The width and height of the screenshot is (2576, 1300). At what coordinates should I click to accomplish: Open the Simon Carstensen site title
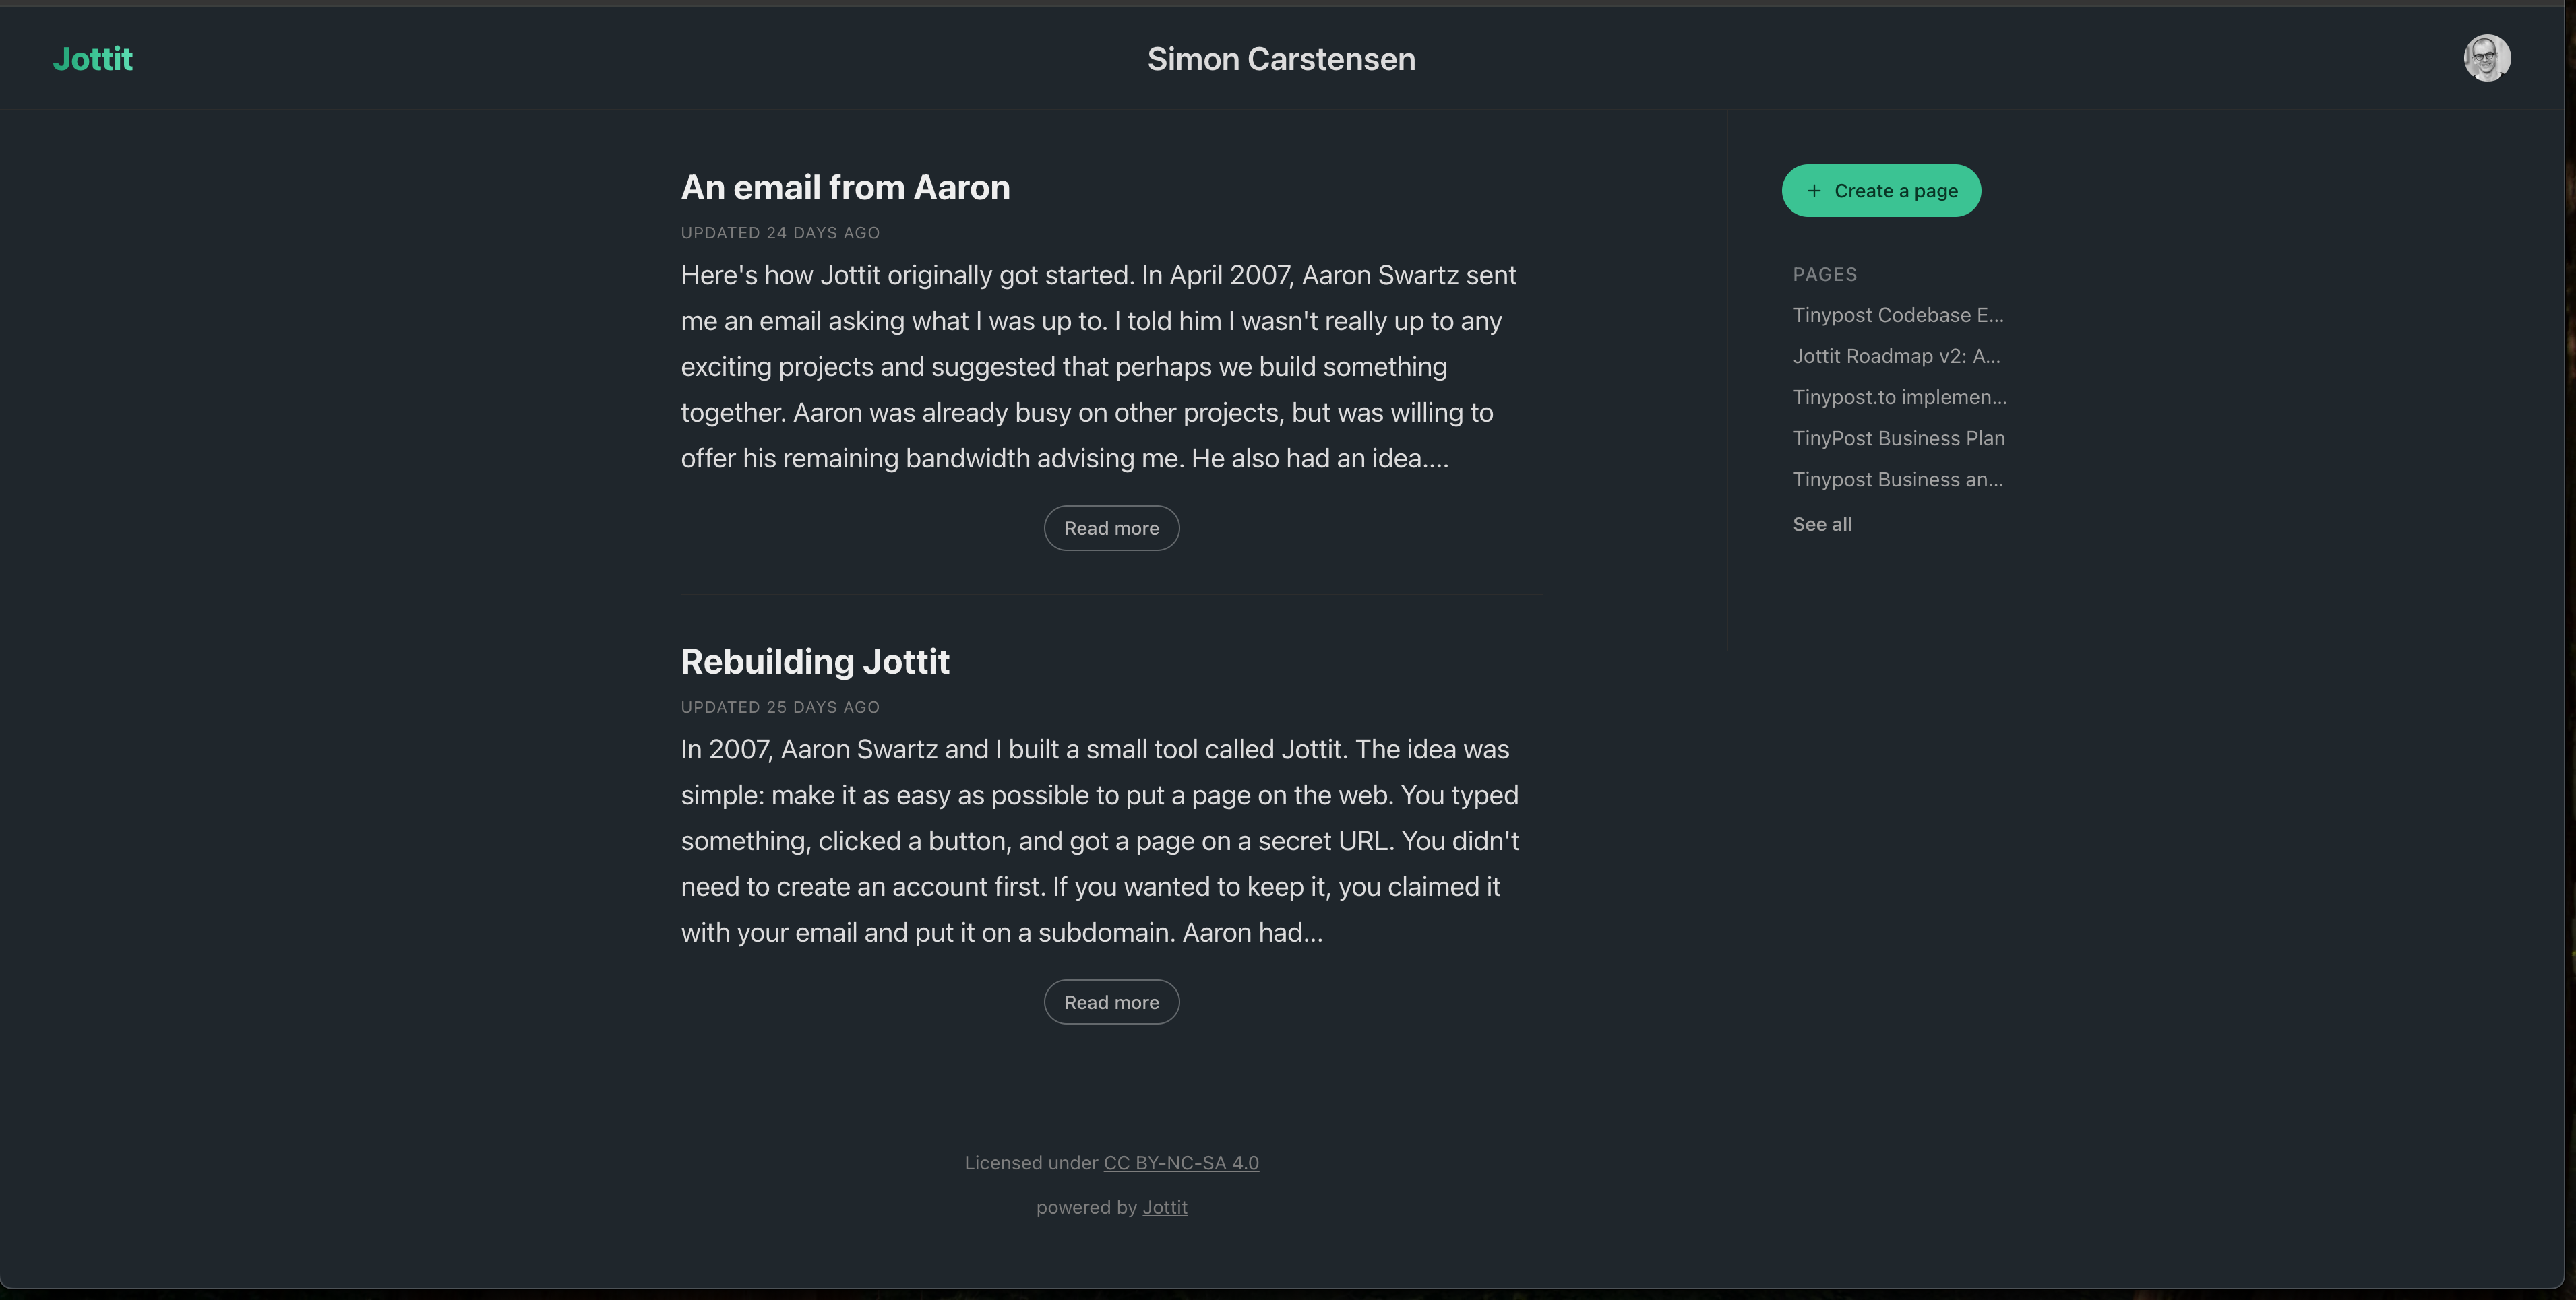click(x=1280, y=59)
